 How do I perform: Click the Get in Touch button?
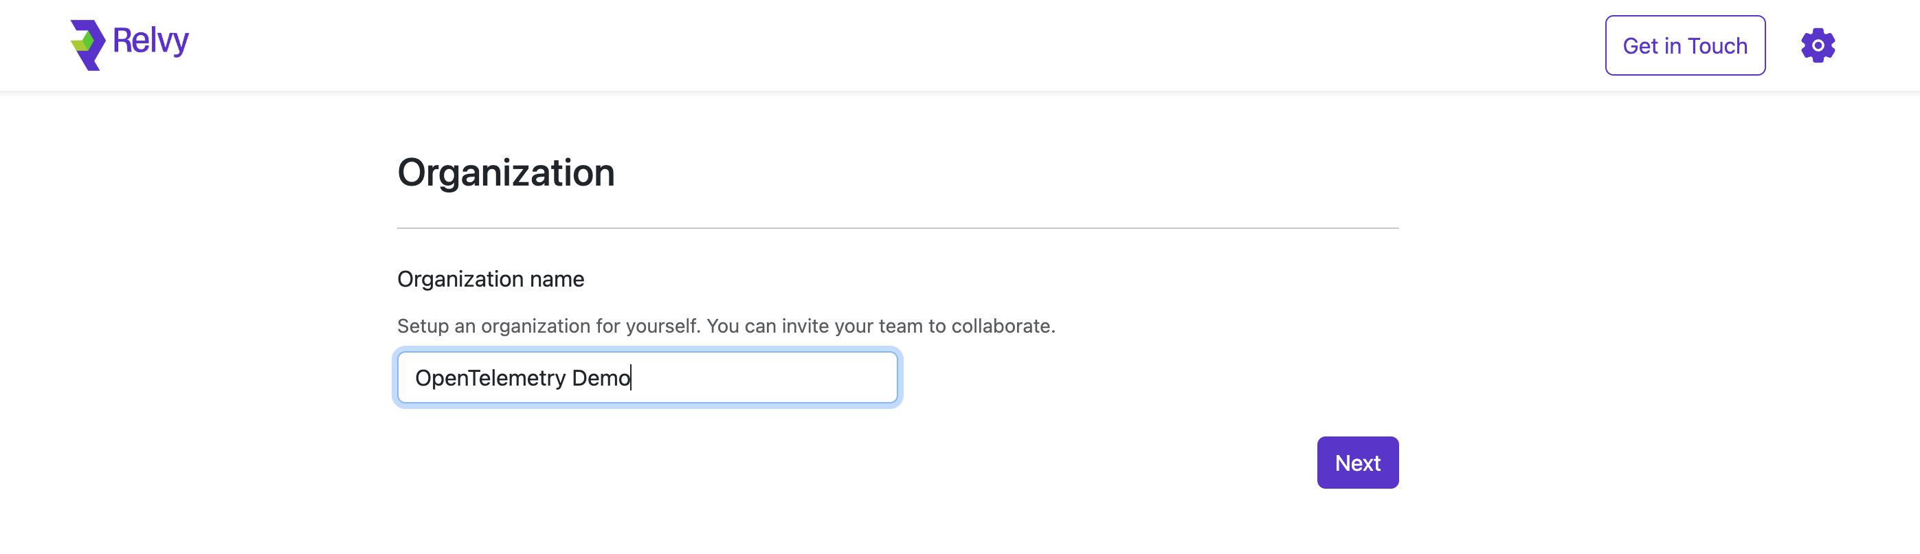1684,45
